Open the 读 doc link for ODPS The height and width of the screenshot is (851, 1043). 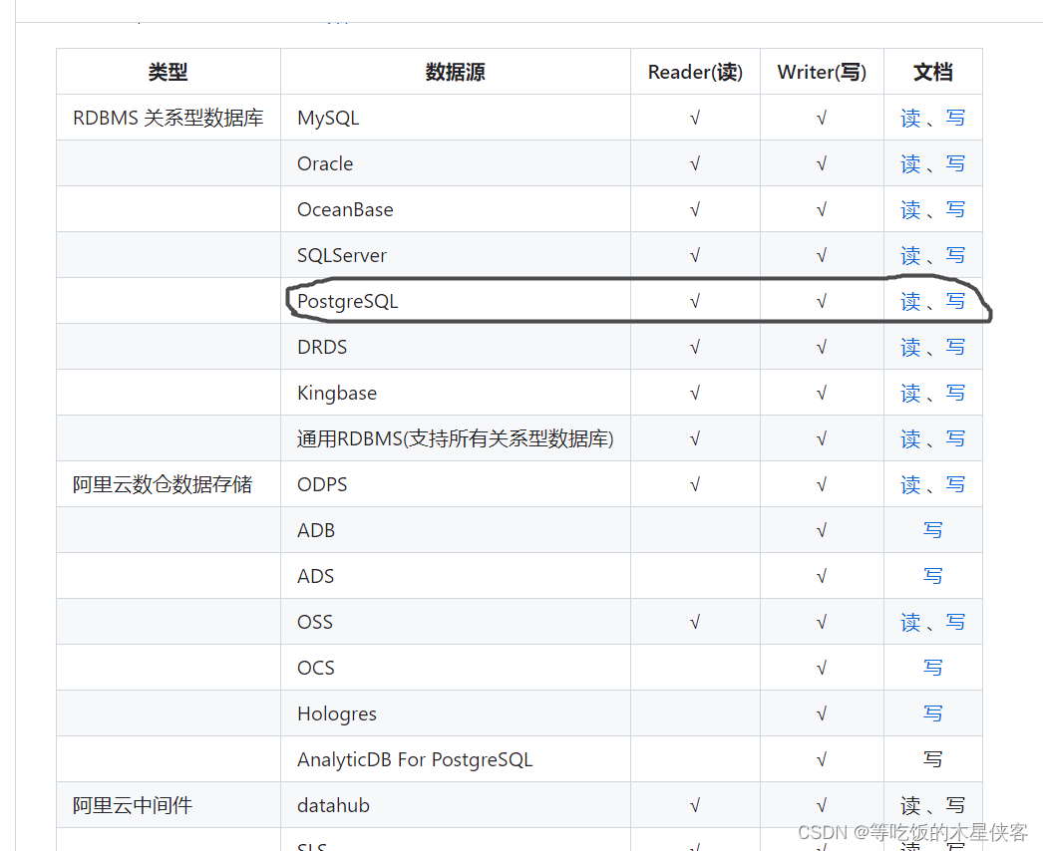click(910, 484)
